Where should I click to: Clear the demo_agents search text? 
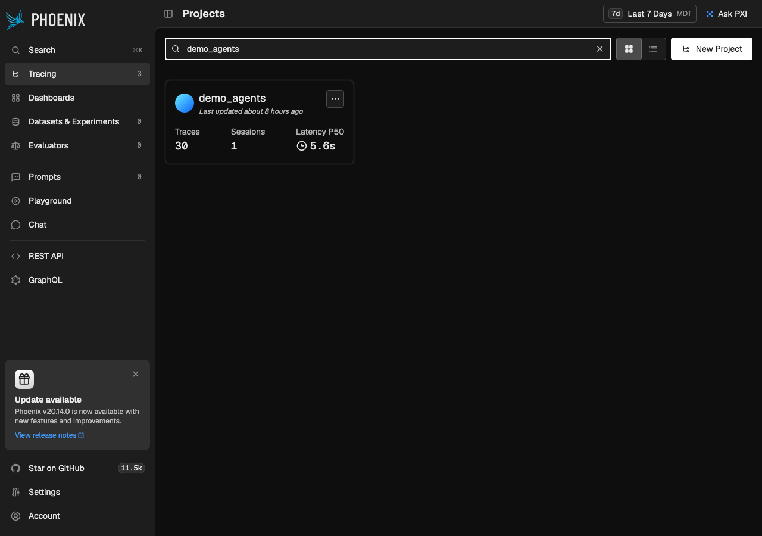(599, 49)
